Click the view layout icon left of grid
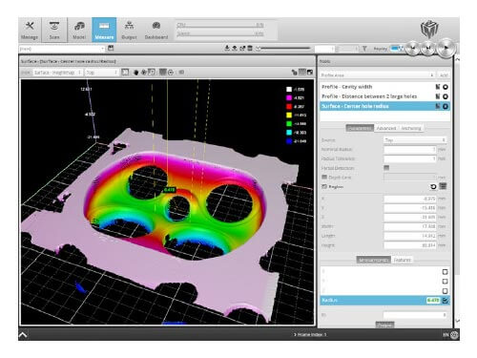 pos(294,73)
